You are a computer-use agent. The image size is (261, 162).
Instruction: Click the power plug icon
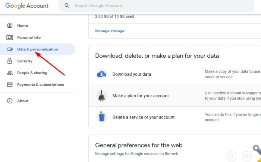coord(101,96)
